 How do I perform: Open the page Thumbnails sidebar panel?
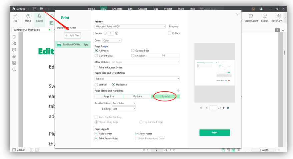(x=14, y=43)
